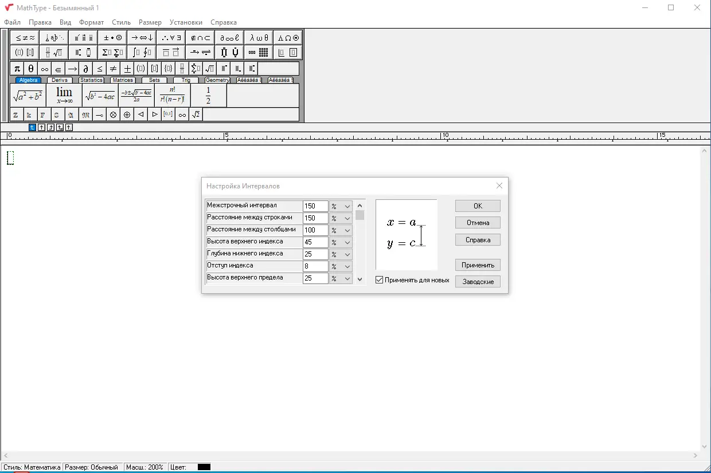
Task: Open the Файл menu
Action: [x=12, y=22]
